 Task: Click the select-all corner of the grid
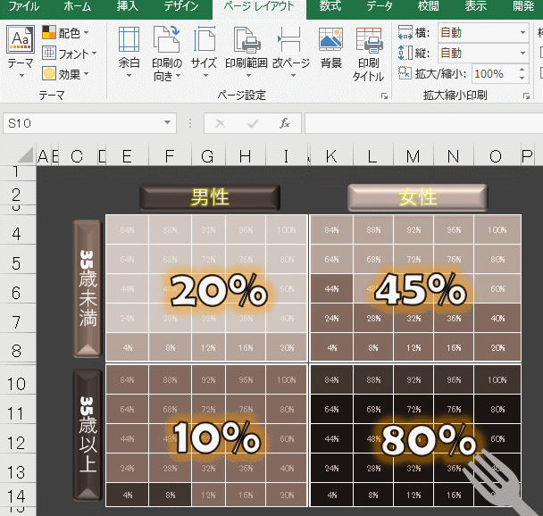23,156
